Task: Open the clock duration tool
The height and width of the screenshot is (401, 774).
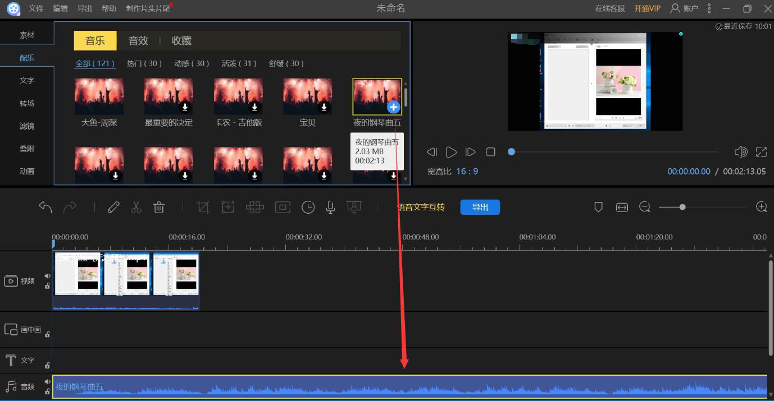Action: tap(308, 208)
